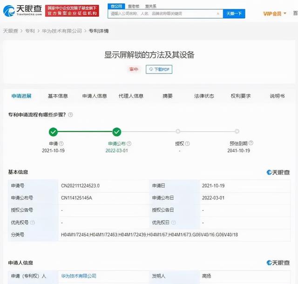This screenshot has height=284, width=298.
Task: Switch to the 权利要求 tab
Action: click(x=241, y=96)
